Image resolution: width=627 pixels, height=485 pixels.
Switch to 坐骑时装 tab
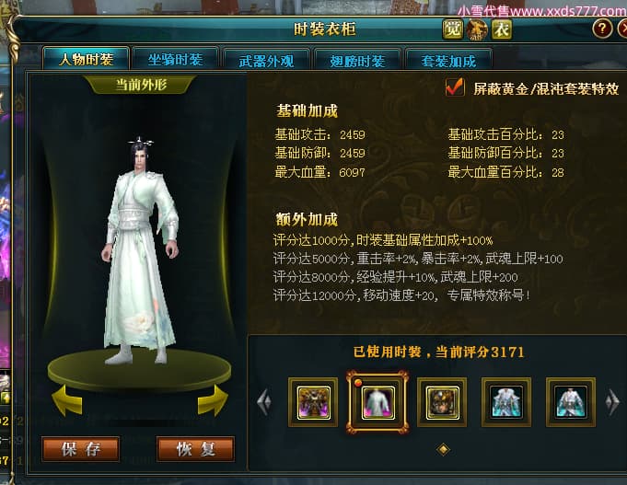click(x=176, y=60)
